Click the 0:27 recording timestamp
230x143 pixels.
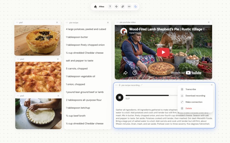coord(128,99)
